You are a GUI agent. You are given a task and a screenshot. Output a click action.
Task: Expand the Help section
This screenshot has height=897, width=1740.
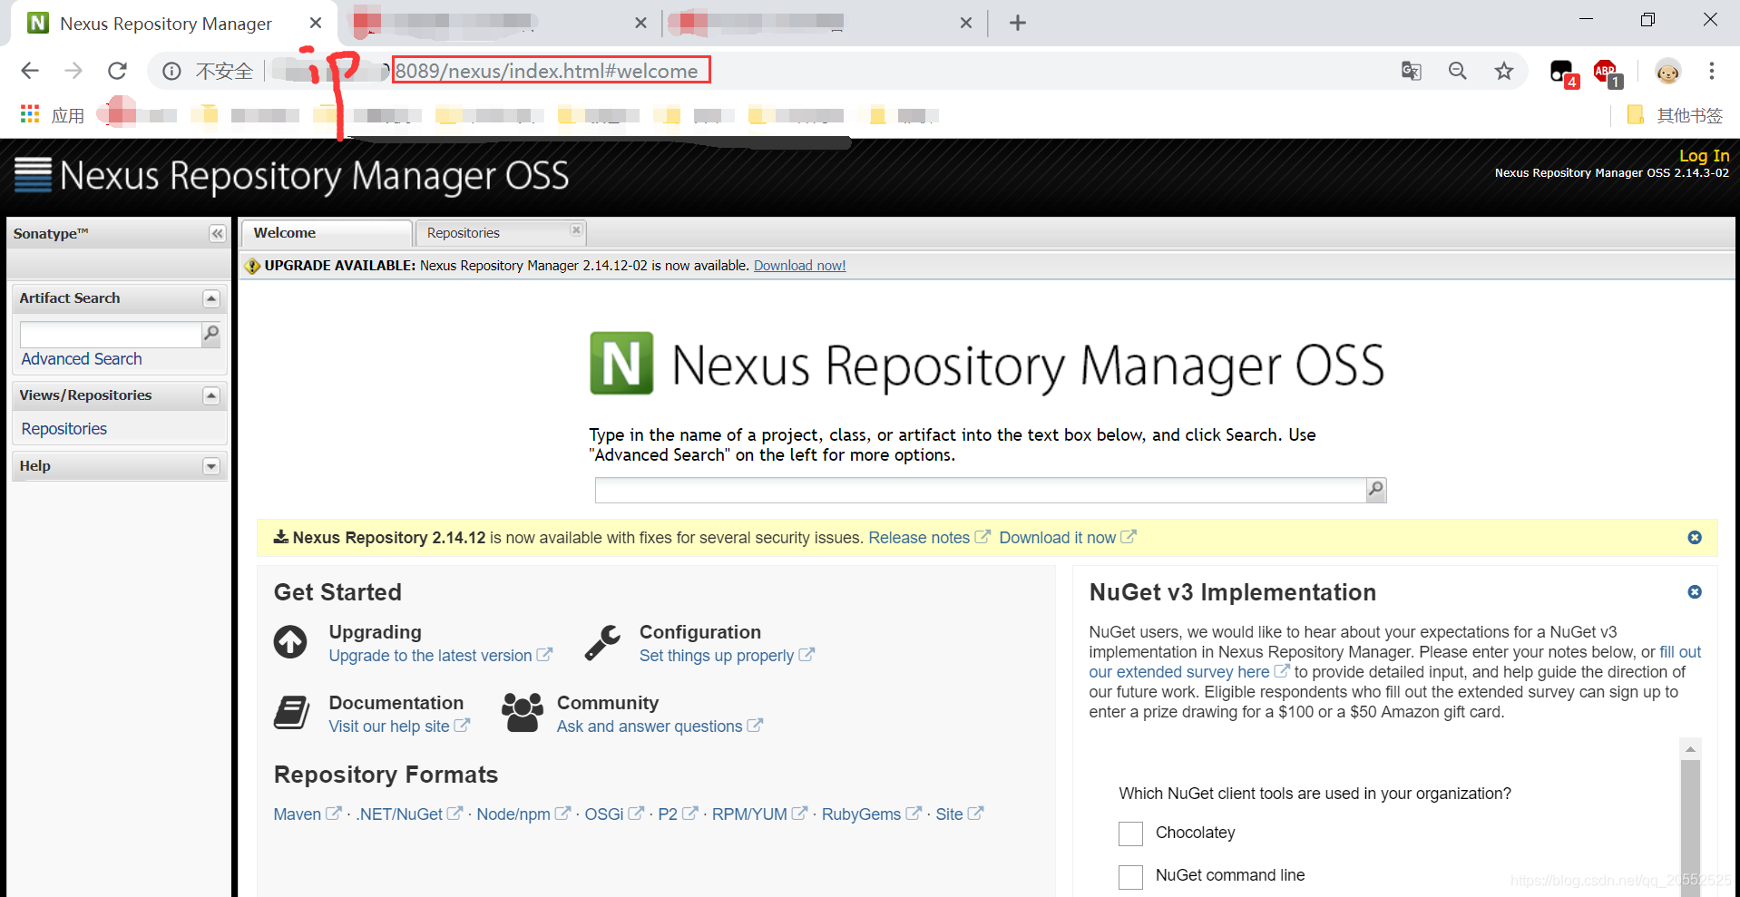[x=211, y=466]
